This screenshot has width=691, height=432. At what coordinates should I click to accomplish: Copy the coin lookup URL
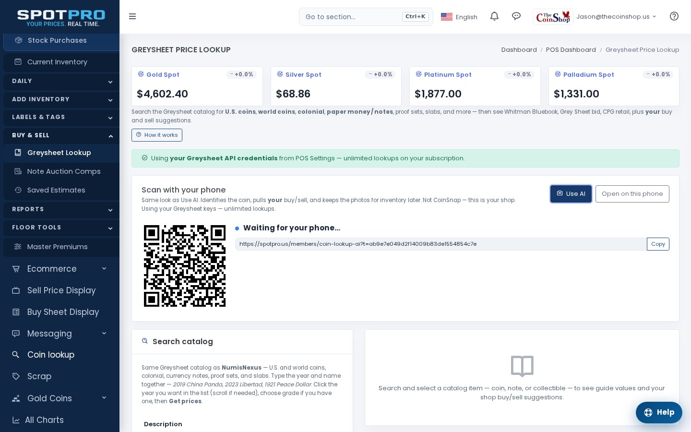click(x=658, y=244)
